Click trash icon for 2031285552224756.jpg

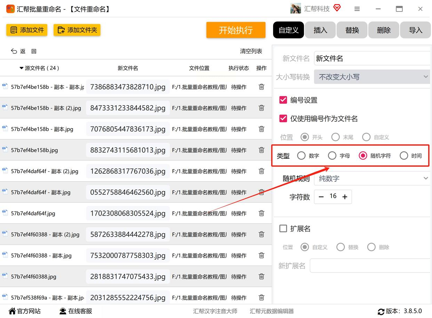point(262,298)
